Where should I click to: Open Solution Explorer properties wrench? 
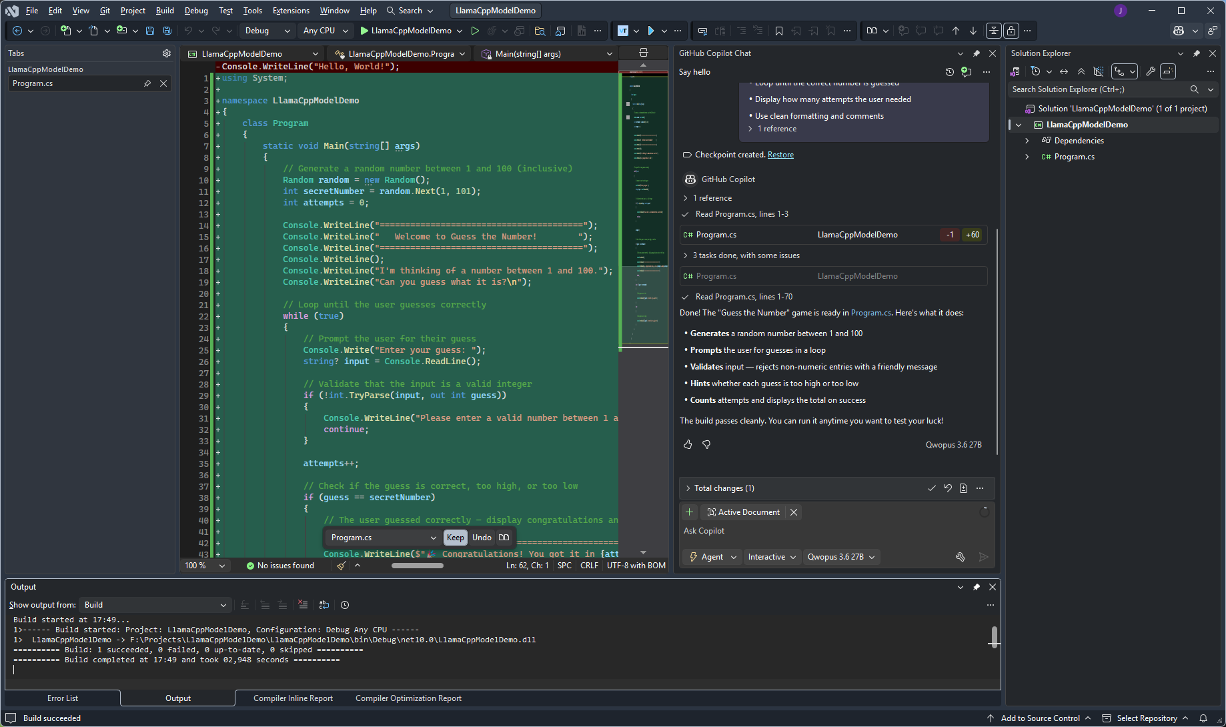click(1151, 71)
